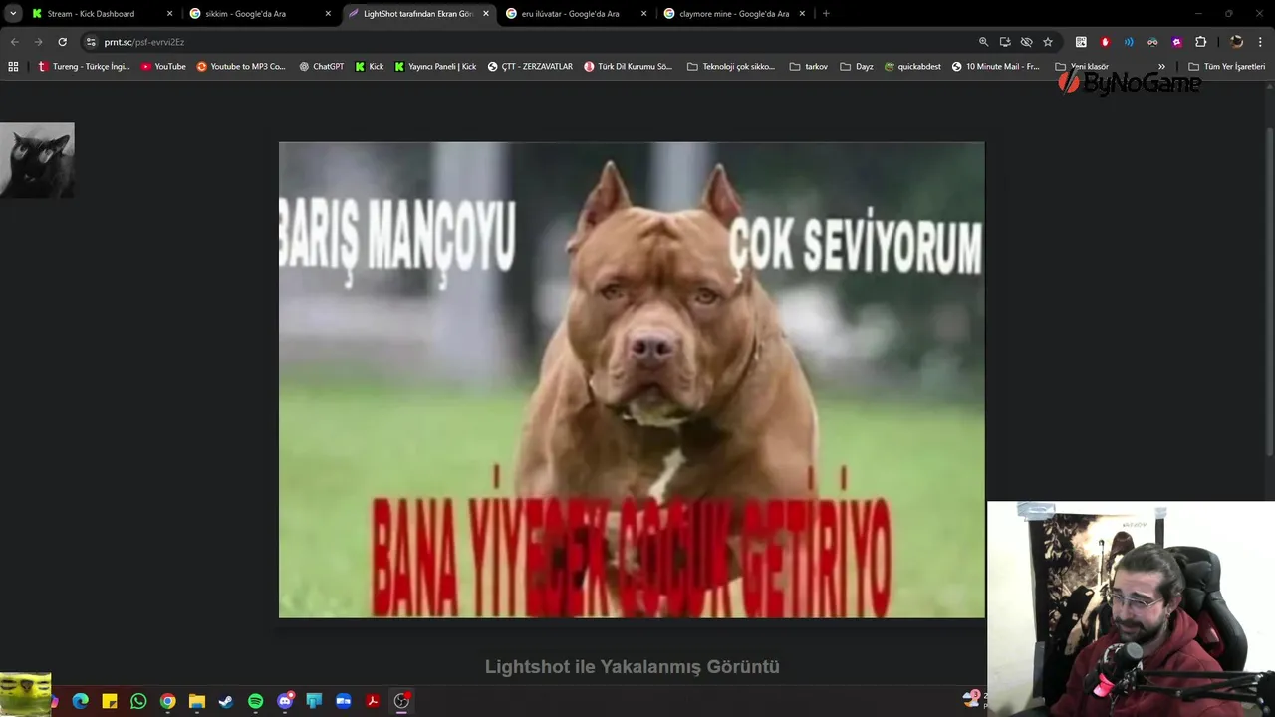Open the zoom magnifier in address bar
Viewport: 1275px width, 717px height.
click(983, 42)
